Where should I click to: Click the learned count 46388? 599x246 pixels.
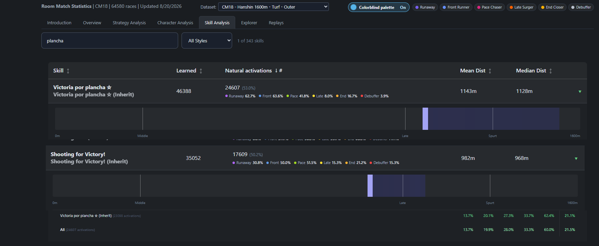pyautogui.click(x=184, y=91)
